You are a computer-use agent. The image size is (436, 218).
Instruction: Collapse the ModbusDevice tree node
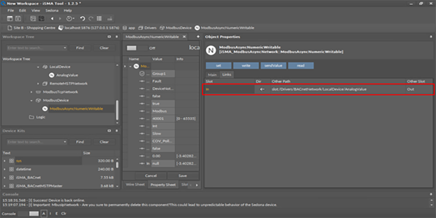(x=32, y=100)
